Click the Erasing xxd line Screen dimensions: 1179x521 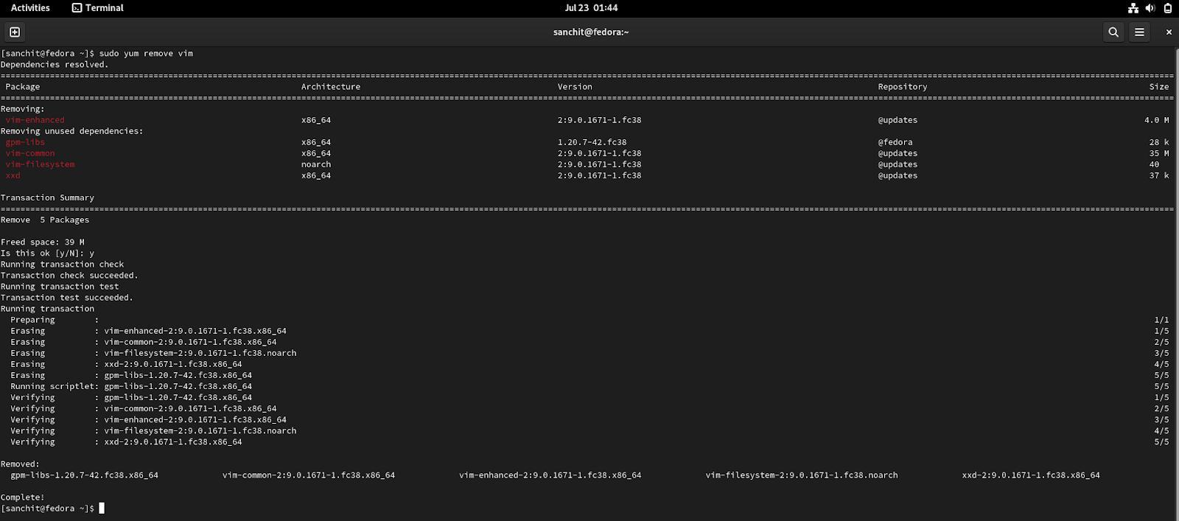(x=126, y=364)
